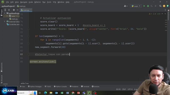170x95 pixels.
Task: Open Project panel settings gear
Action: tap(14, 10)
